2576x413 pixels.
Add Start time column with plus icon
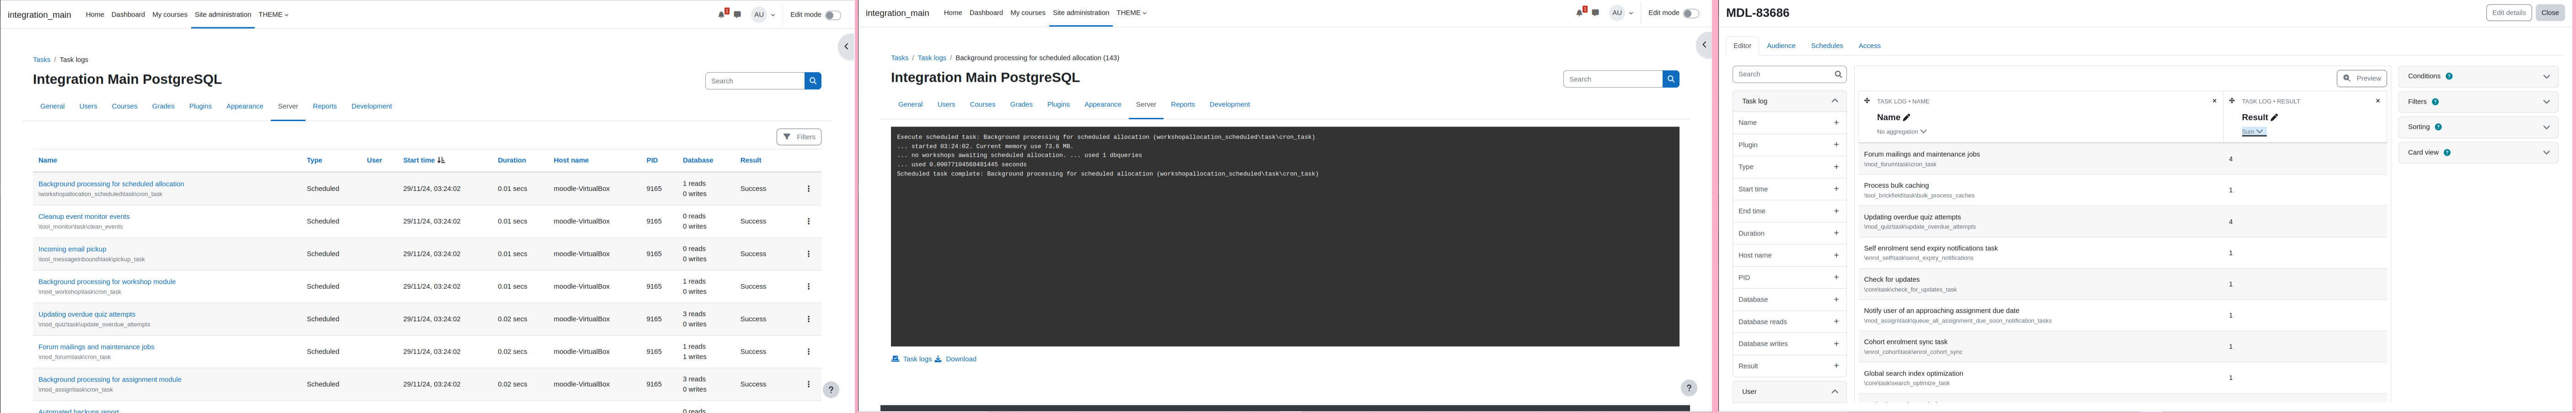click(1836, 189)
